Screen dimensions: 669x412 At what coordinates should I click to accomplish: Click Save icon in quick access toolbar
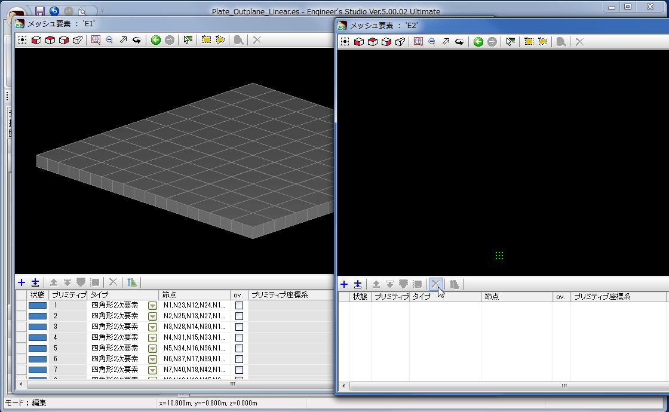pos(40,11)
